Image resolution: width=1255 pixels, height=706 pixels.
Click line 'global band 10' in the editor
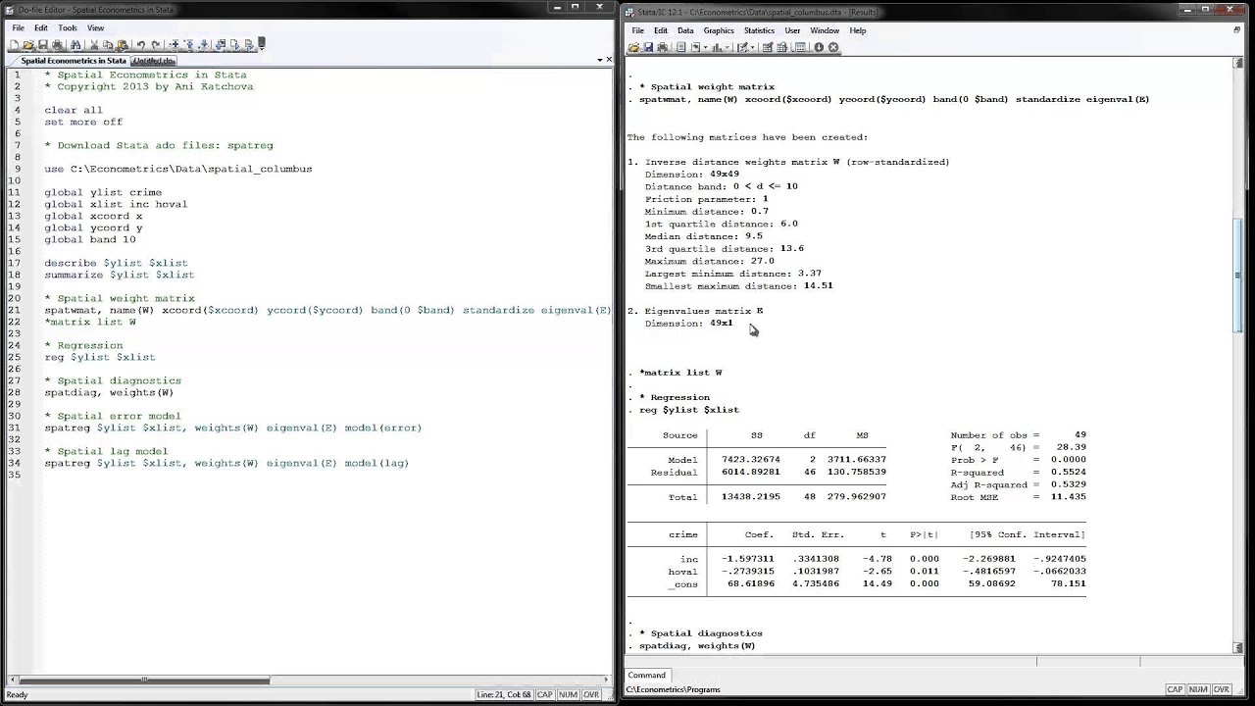tap(90, 239)
